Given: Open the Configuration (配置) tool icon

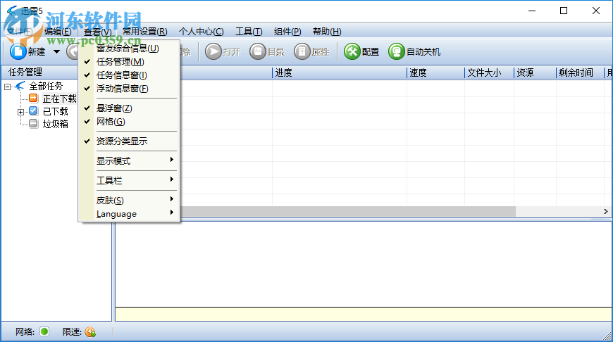Looking at the screenshot, I should point(352,51).
